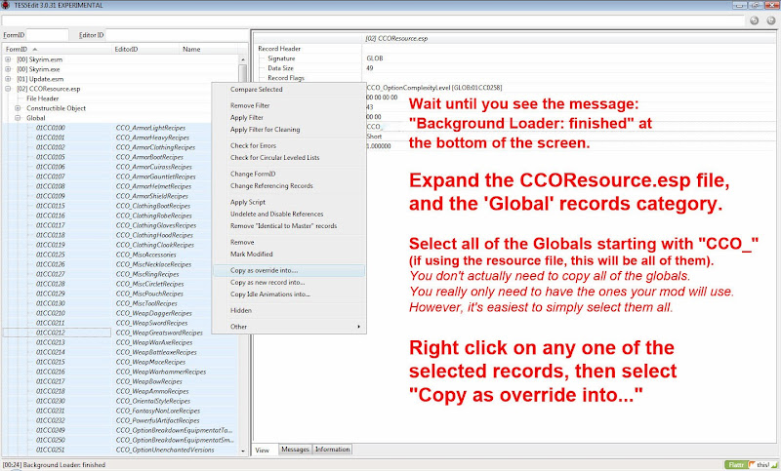Sort by the Name column header
Image resolution: width=781 pixels, height=471 pixels.
click(209, 49)
